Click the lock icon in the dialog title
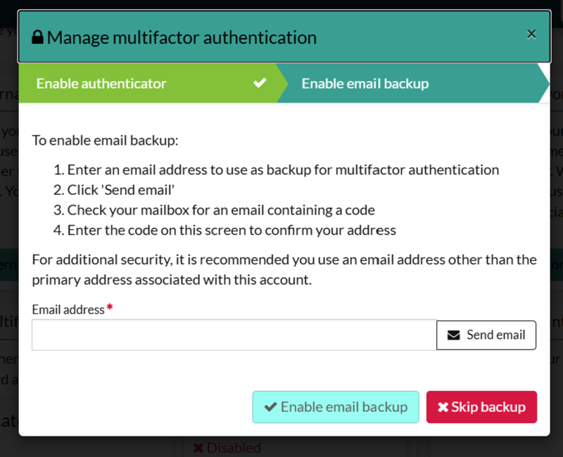The image size is (563, 457). (x=37, y=37)
